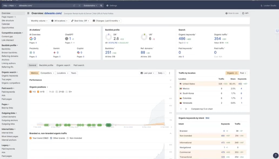279x159 pixels.
Task: Open the help question mark button
Action: [x=275, y=155]
